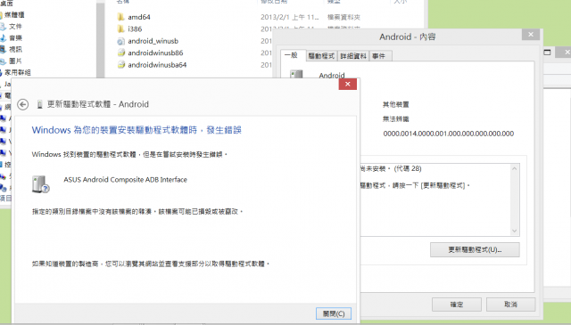This screenshot has height=325, width=571.
Task: Select the androidwinusba64 file name
Action: pos(157,65)
